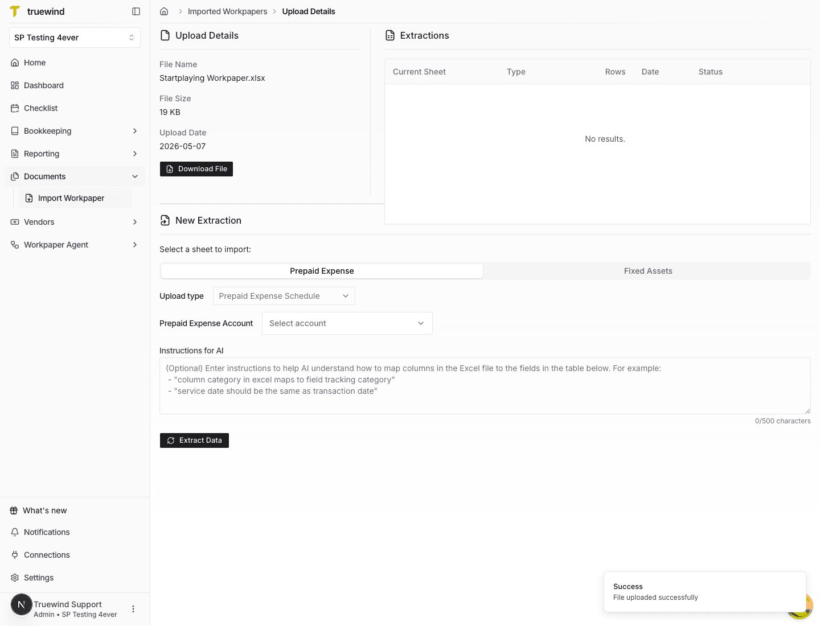Expand the Bookkeeping submenu chevron
The width and height of the screenshot is (820, 626).
(x=135, y=131)
